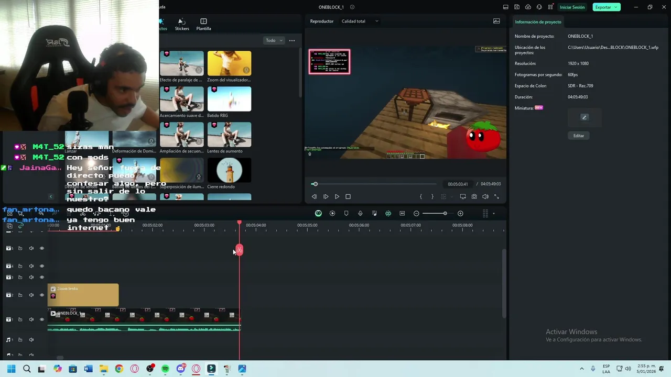671x377 pixels.
Task: Open the Todo filter dropdown
Action: [x=274, y=40]
